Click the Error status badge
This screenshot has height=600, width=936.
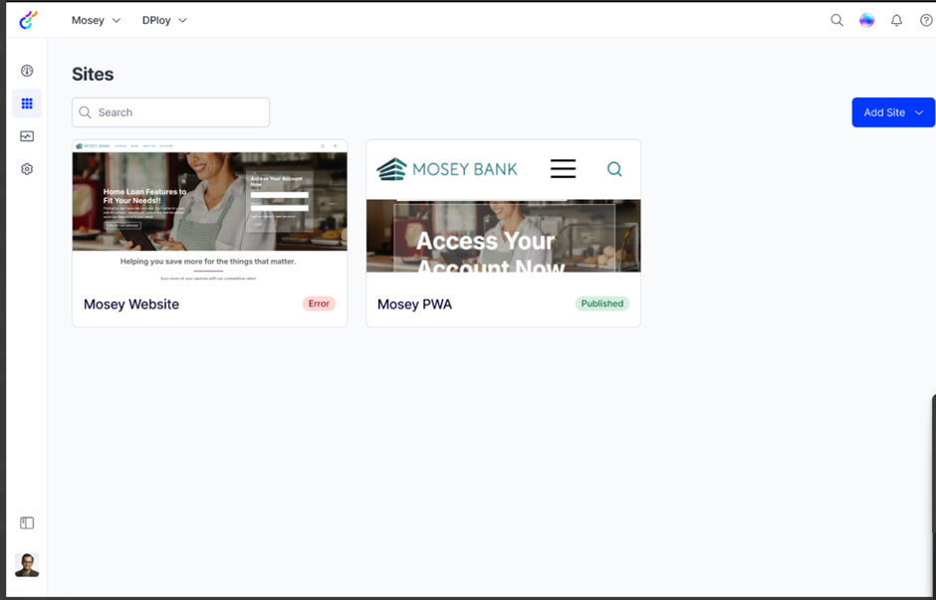click(x=319, y=303)
